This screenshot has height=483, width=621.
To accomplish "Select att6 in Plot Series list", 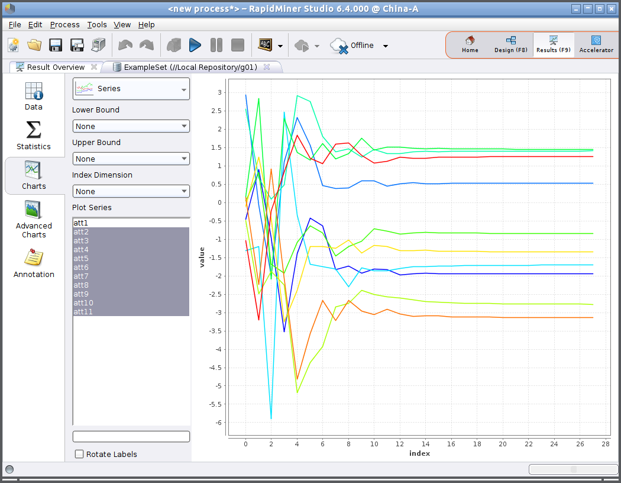I will [131, 268].
